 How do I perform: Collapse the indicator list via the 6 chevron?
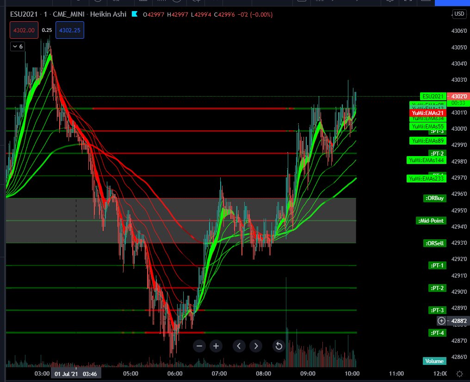click(x=17, y=46)
